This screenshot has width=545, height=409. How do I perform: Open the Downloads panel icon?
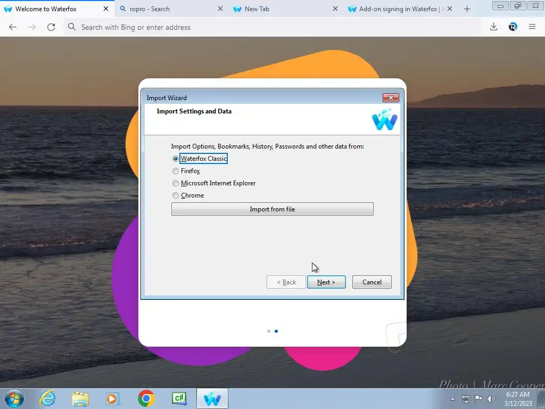click(493, 27)
